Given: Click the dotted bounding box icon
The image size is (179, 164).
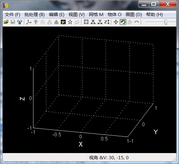Looking at the screenshot, I should tap(86, 22).
